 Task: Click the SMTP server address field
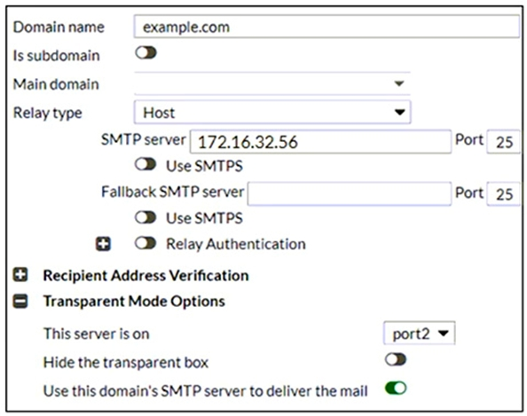[320, 142]
